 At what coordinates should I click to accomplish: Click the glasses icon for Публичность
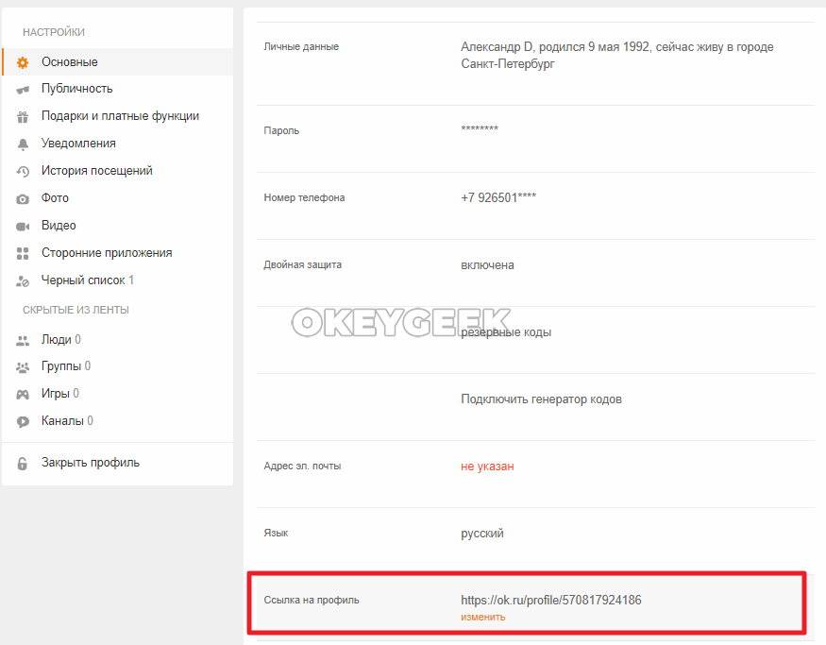[23, 90]
